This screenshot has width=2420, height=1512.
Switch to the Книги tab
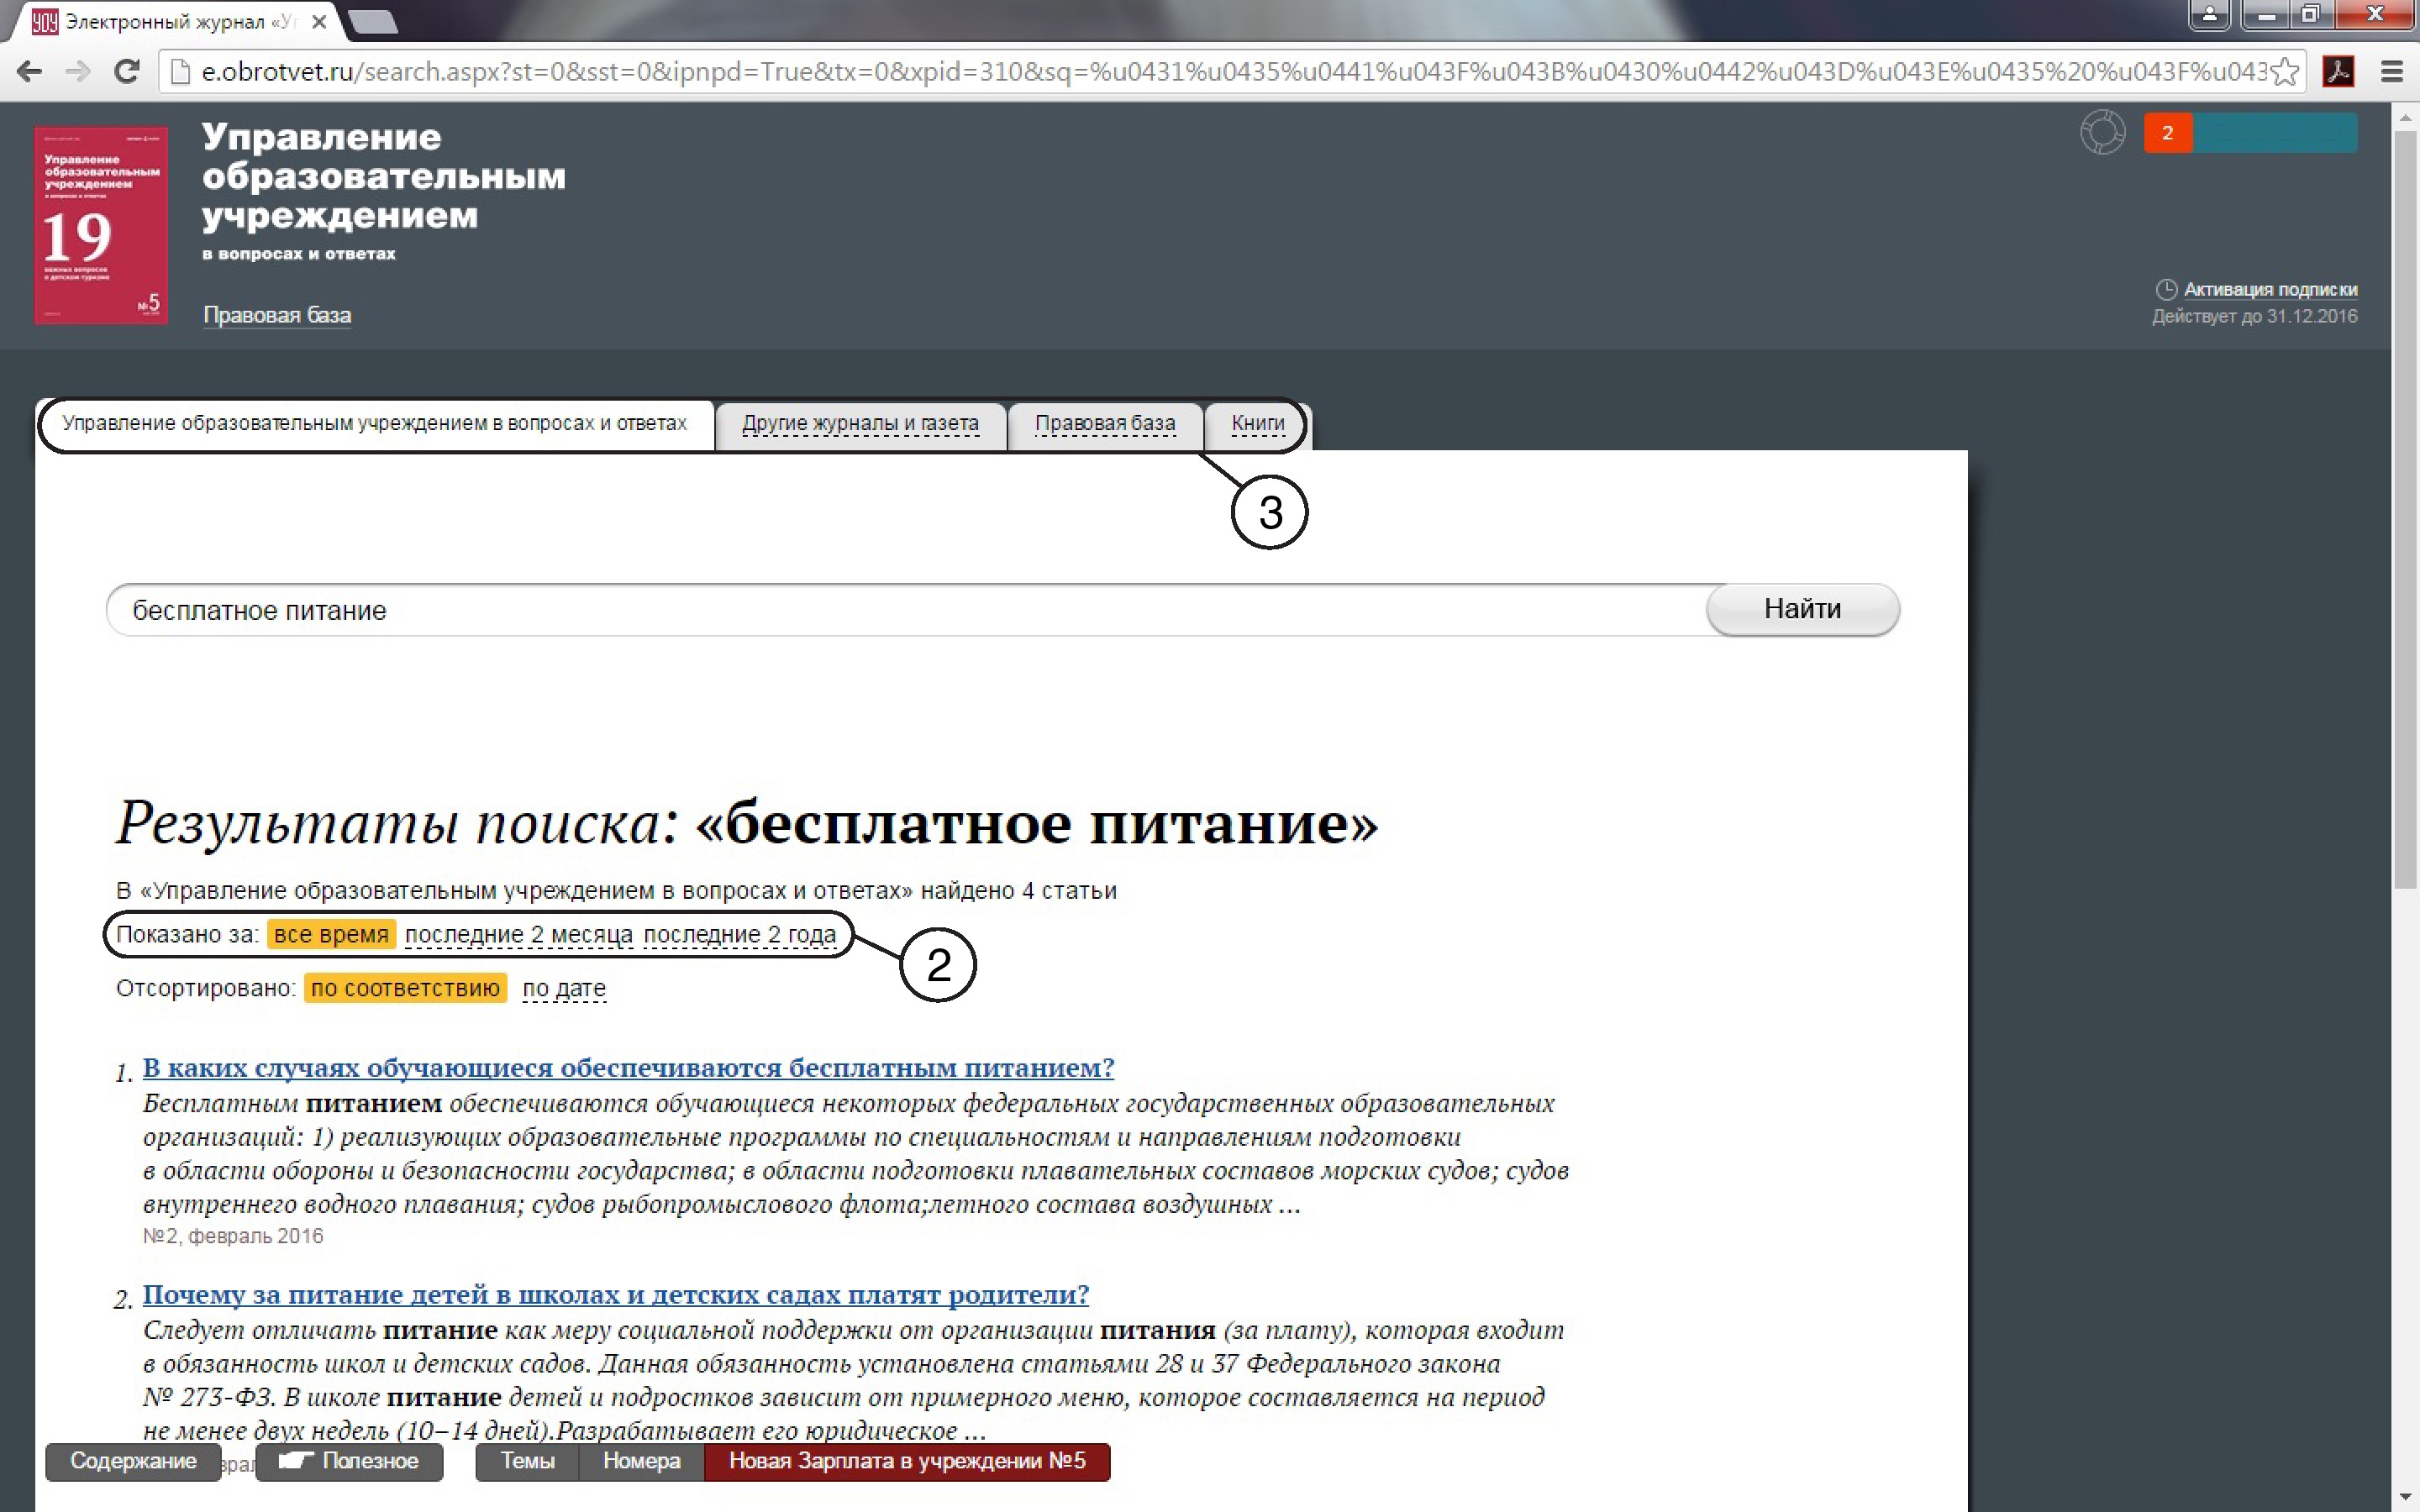(x=1257, y=423)
